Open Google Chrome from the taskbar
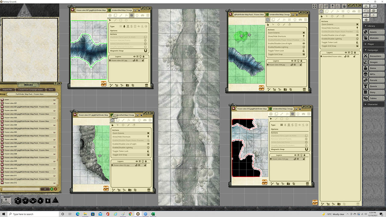 point(130,214)
